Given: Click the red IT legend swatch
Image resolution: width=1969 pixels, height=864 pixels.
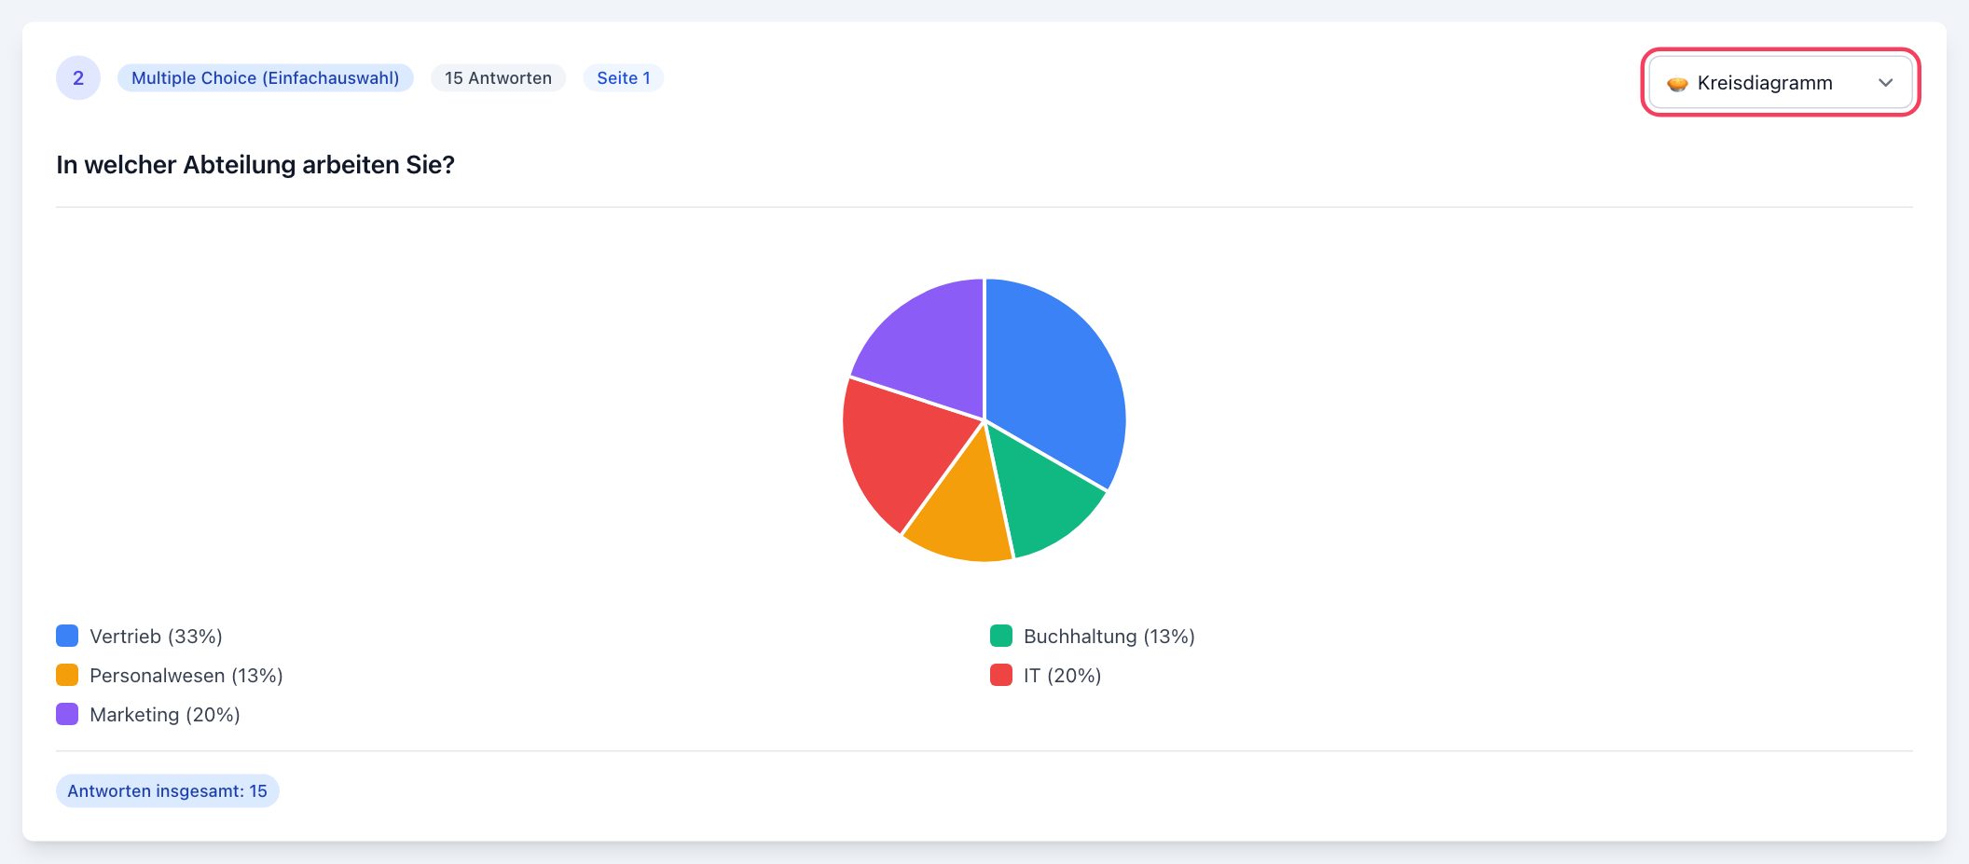Looking at the screenshot, I should click(1001, 675).
